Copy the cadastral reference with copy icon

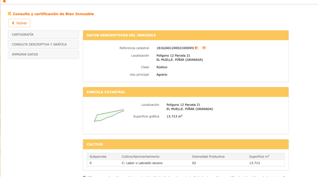pyautogui.click(x=197, y=48)
